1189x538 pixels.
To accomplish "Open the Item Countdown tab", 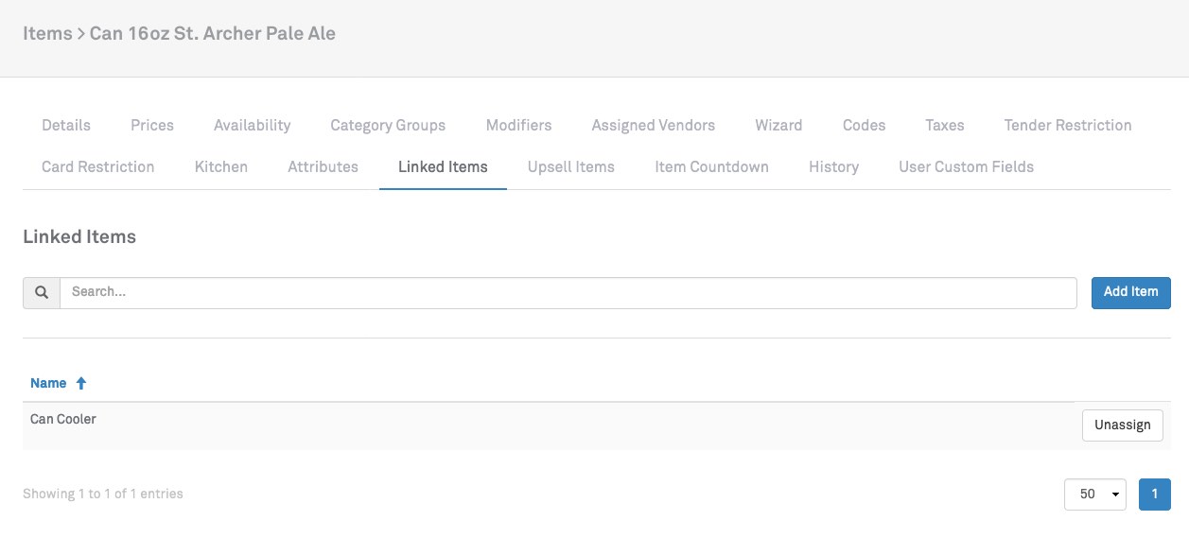I will 711,166.
